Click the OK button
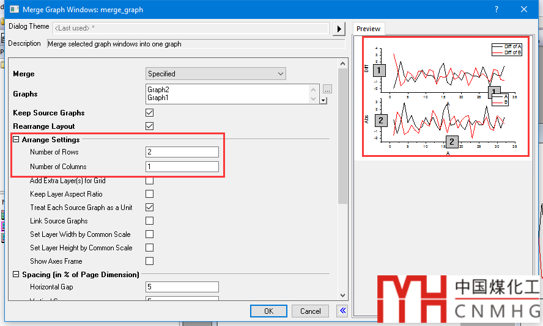543x326 pixels. point(268,311)
